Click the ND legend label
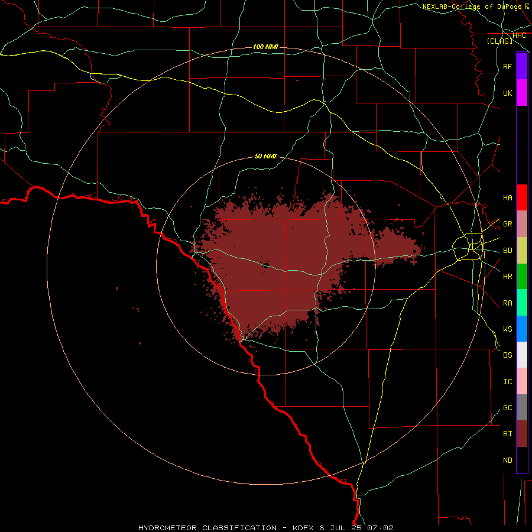This screenshot has height=532, width=532. click(x=507, y=460)
